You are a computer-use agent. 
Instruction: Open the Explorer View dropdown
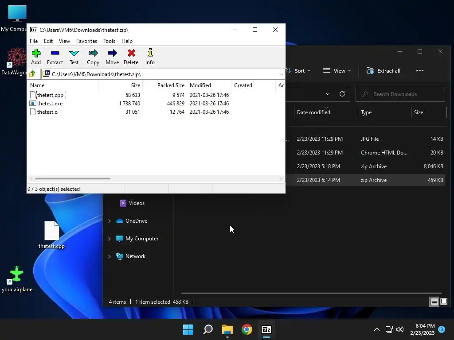[x=337, y=71]
